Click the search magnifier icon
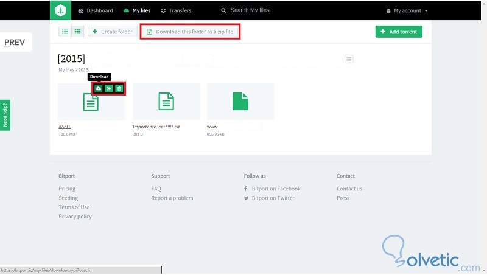This screenshot has height=275, width=487. 223,10
